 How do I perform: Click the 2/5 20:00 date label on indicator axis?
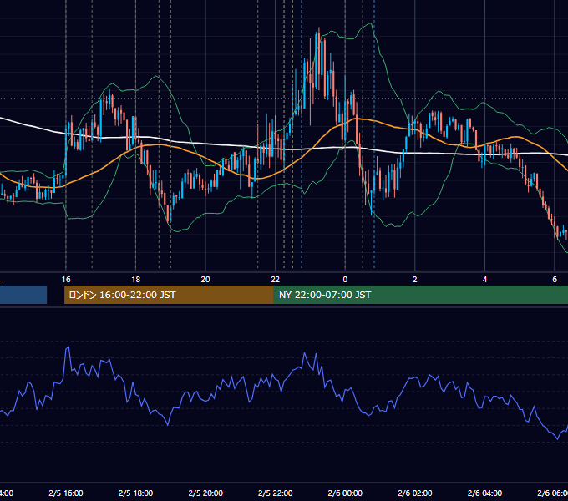click(205, 493)
